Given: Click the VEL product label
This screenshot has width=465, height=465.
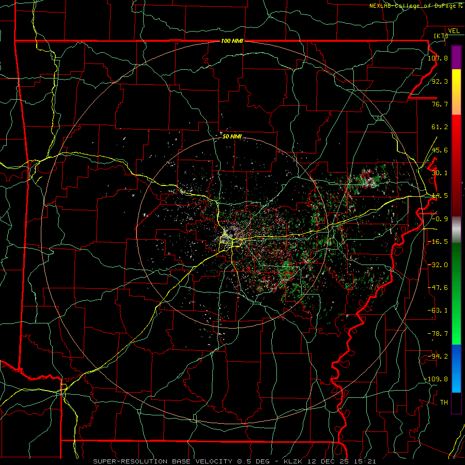Looking at the screenshot, I should [x=454, y=31].
